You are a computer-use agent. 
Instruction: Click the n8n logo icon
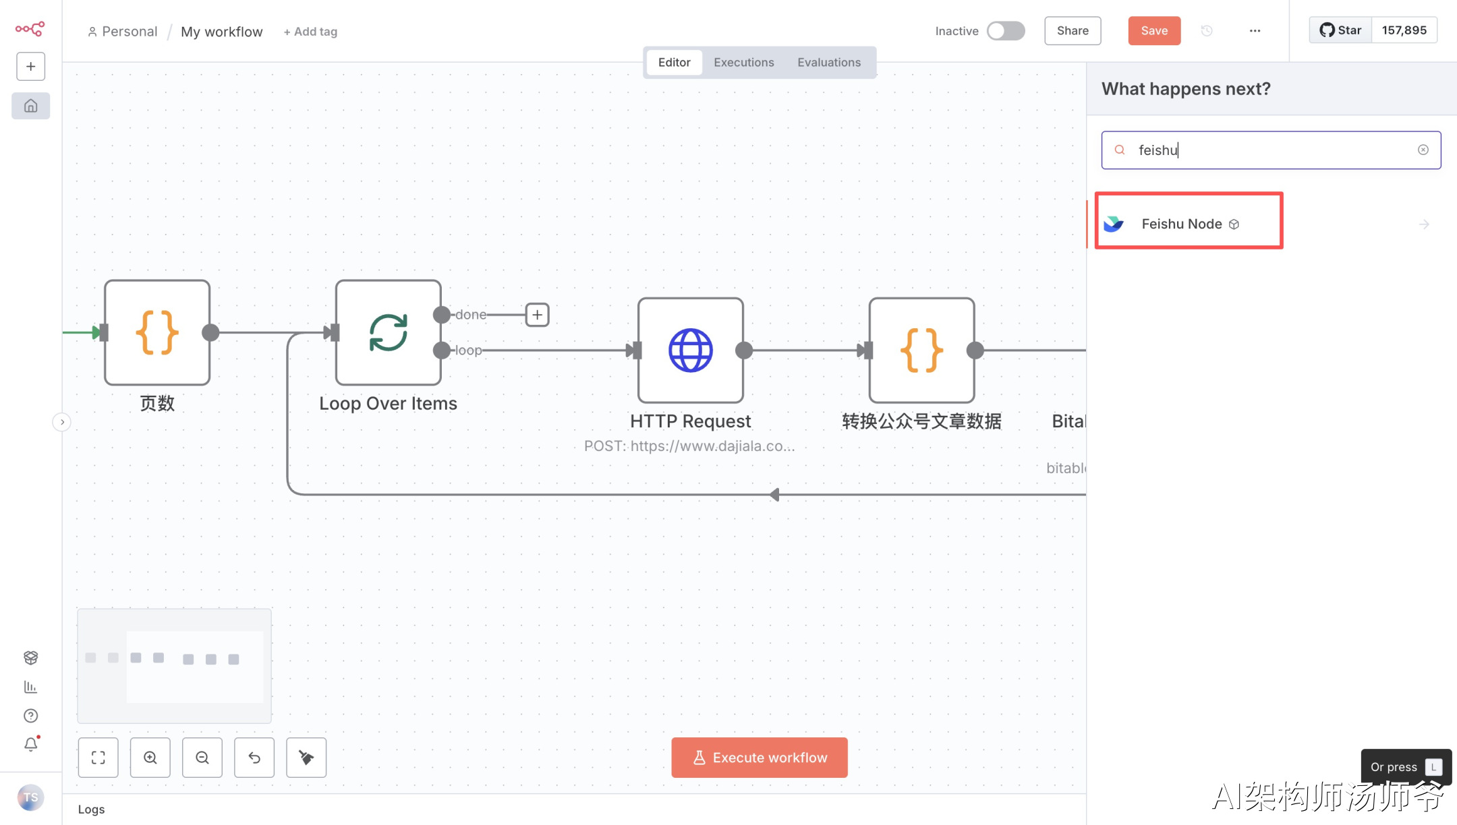[30, 28]
